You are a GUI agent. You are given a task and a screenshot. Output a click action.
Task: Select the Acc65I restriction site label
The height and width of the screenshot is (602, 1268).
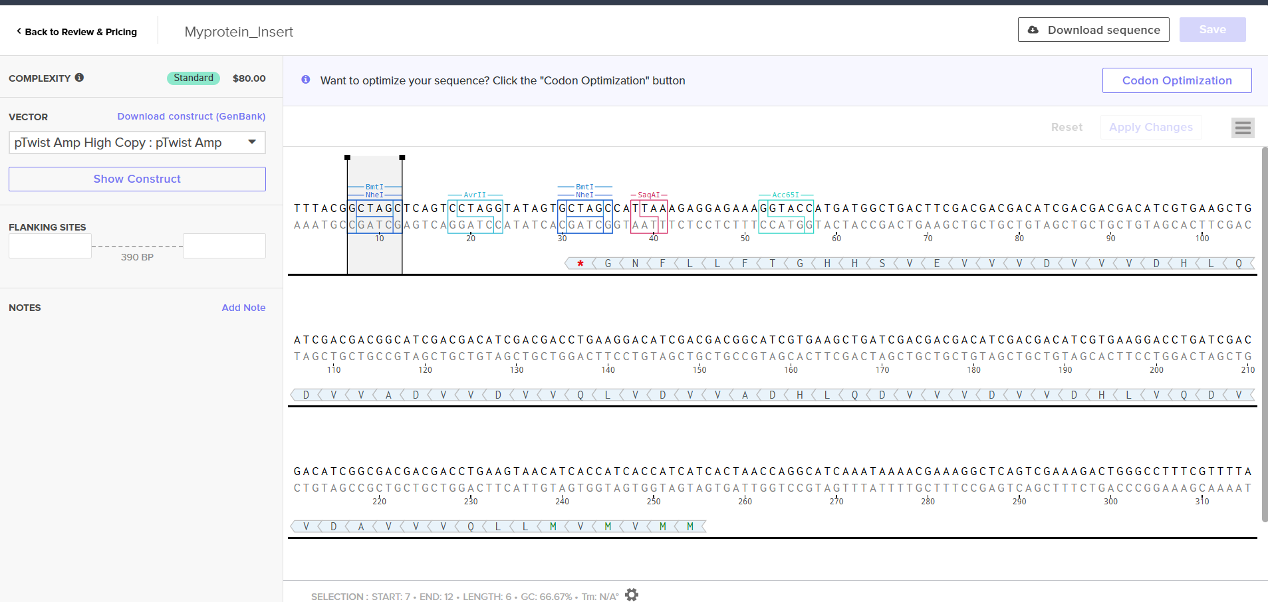tap(785, 195)
